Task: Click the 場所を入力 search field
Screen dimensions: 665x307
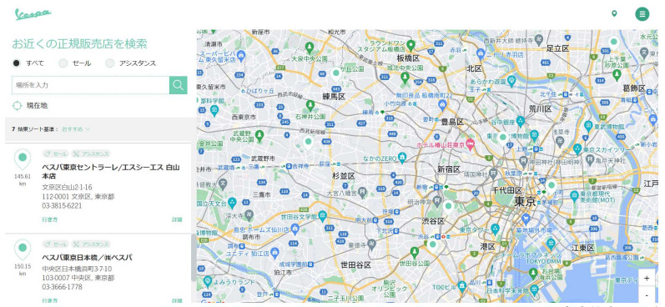Action: coord(90,85)
